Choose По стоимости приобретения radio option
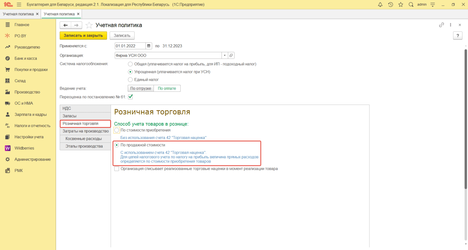Viewport: 468px width, 250px height. click(117, 130)
